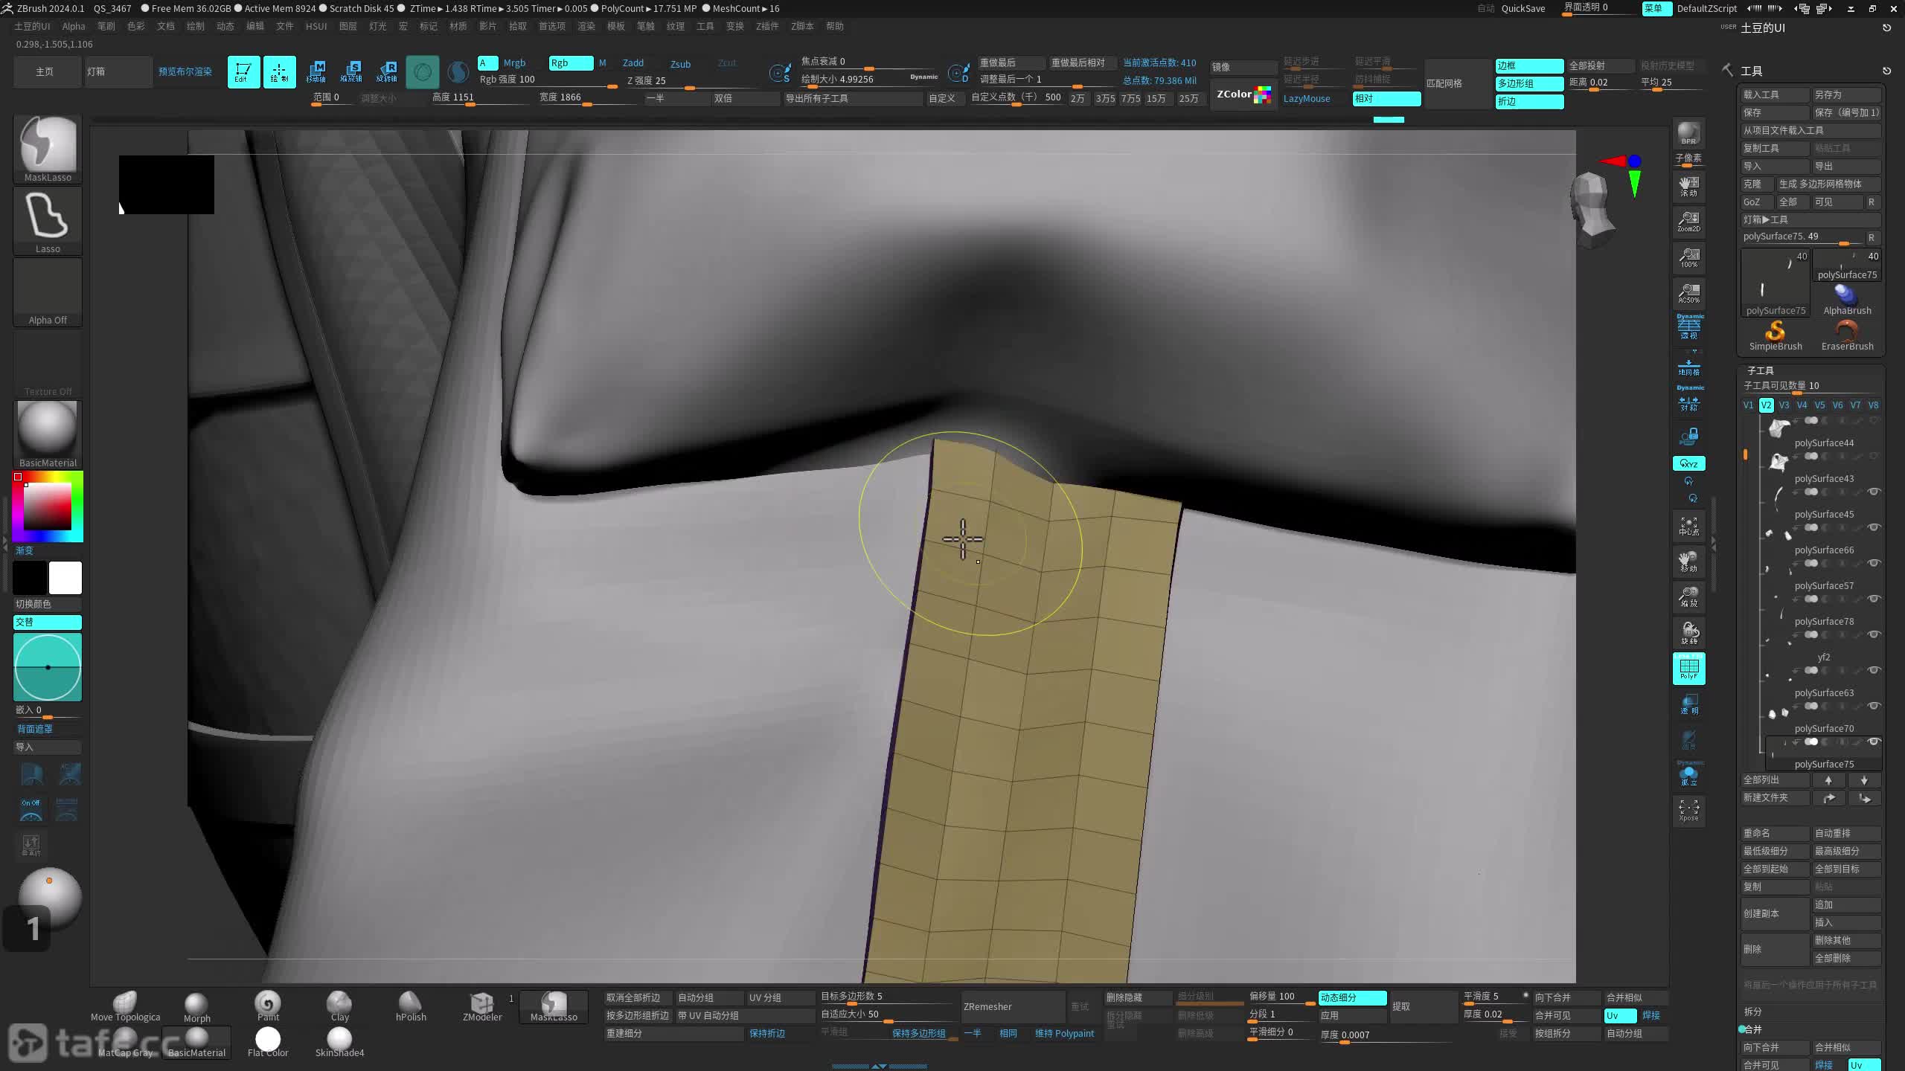
Task: Select the Move axis (移动轴) gizmo tool
Action: [316, 72]
